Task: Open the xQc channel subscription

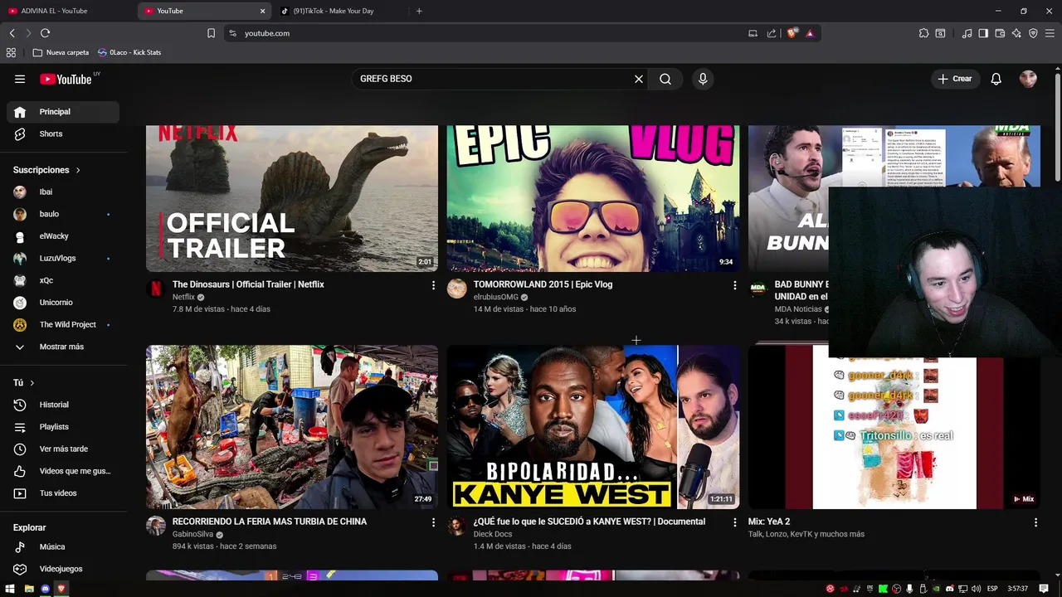Action: click(63, 280)
